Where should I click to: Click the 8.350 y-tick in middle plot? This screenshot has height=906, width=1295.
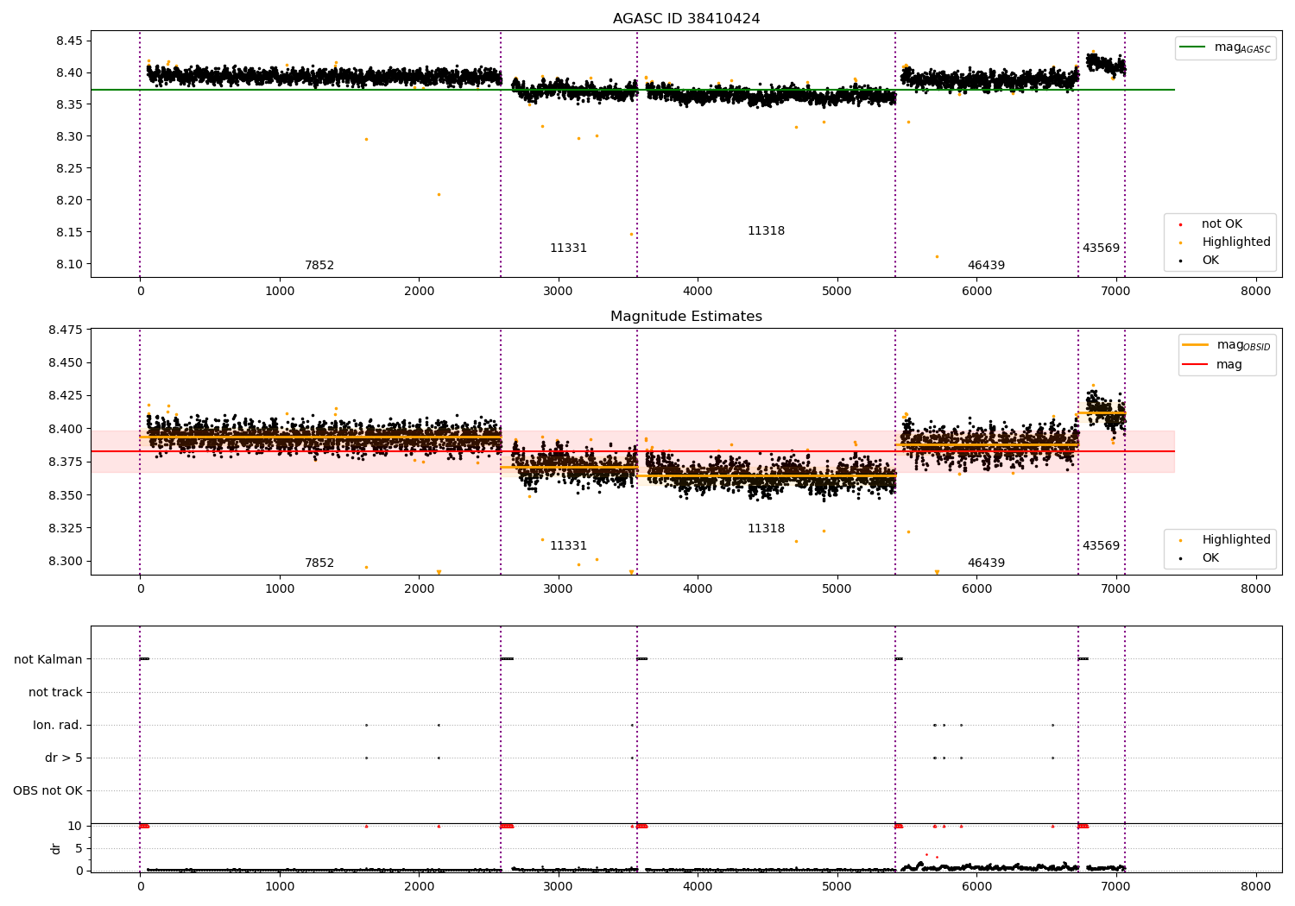(65, 495)
